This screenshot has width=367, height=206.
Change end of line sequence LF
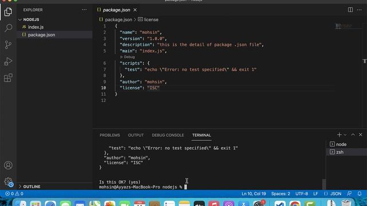pyautogui.click(x=315, y=193)
